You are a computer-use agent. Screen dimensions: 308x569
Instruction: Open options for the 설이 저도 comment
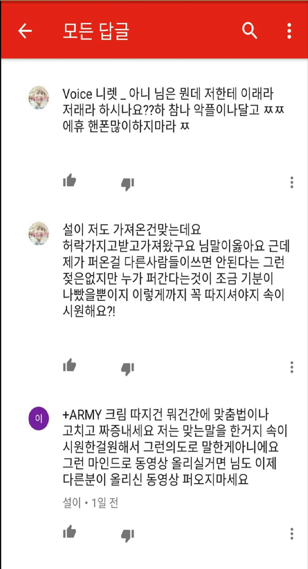click(x=292, y=367)
